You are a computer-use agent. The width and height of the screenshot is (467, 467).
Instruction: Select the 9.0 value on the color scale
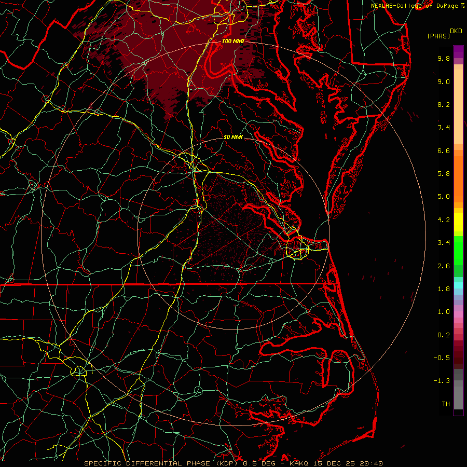(x=444, y=81)
